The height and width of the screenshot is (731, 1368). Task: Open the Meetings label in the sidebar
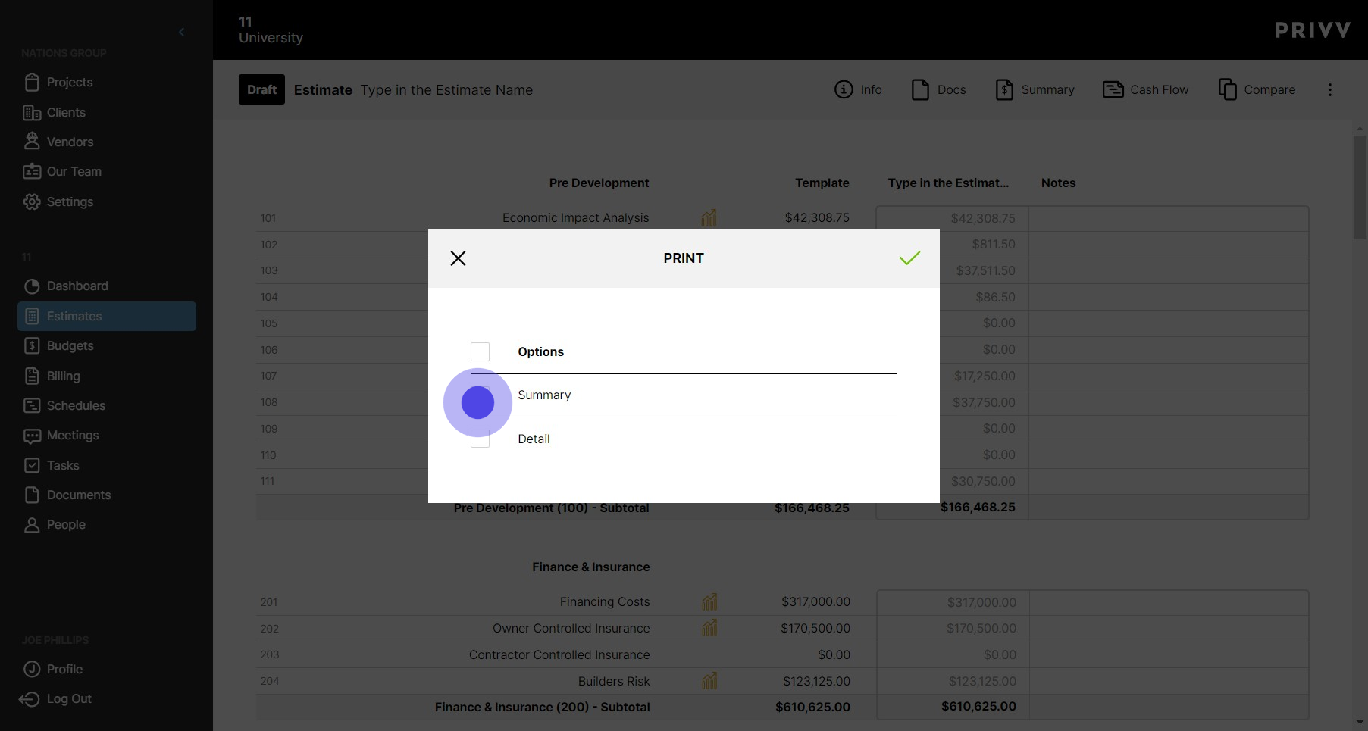[73, 435]
